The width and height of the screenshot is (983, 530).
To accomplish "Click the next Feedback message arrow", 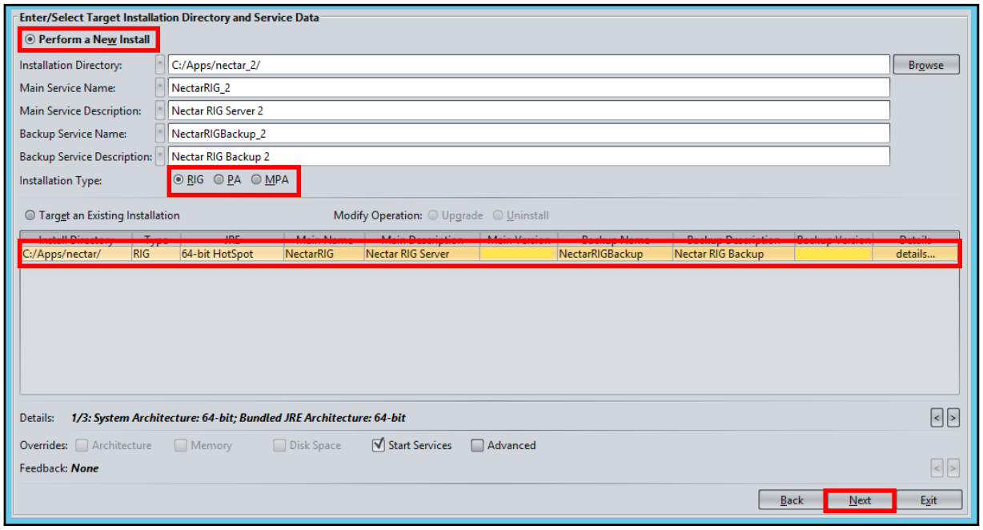I will coord(953,468).
